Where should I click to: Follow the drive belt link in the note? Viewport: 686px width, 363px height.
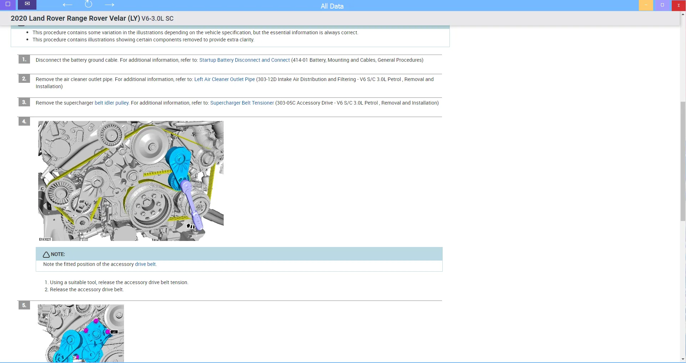(x=145, y=264)
